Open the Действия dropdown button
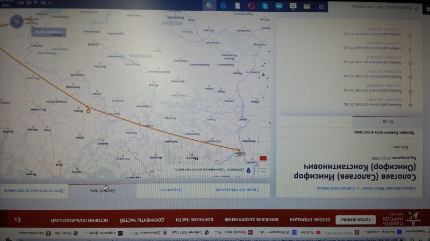430x241 pixels. (x=403, y=147)
